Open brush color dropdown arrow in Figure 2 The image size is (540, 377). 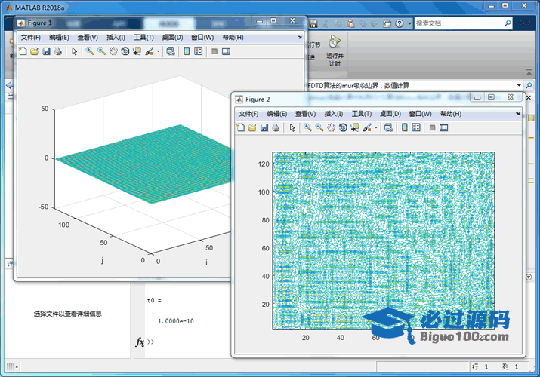point(376,128)
